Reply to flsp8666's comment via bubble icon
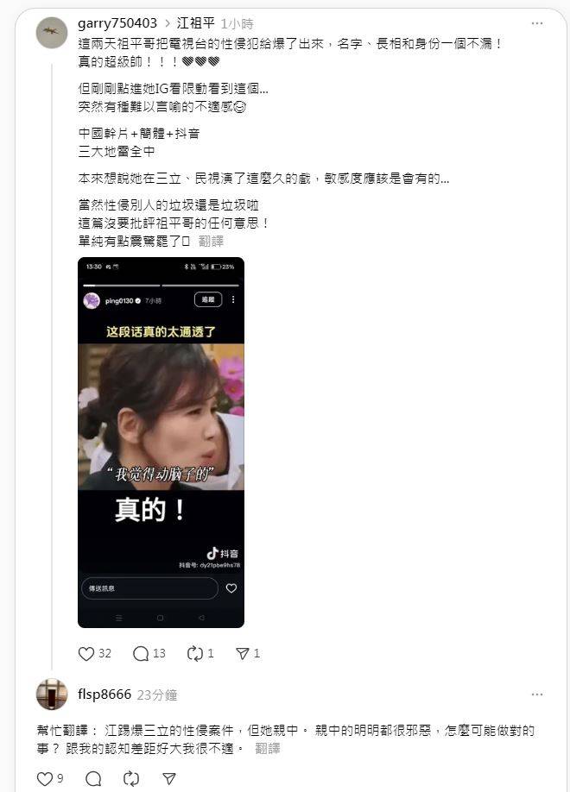The image size is (570, 792). click(x=93, y=779)
